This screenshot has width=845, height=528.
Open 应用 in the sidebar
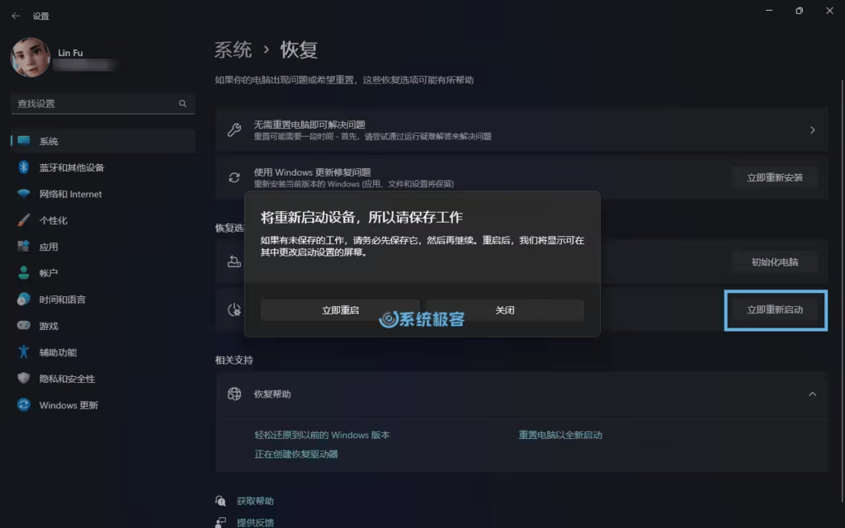pos(49,247)
